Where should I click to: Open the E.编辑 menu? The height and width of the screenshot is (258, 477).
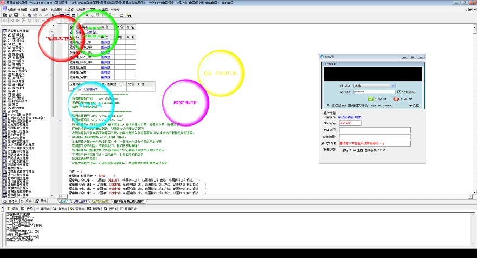(23, 10)
